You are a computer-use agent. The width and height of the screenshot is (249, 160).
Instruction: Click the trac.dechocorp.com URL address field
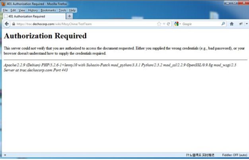80,24
